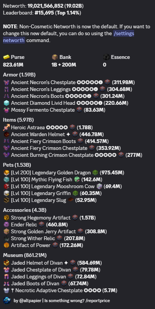Click the /settings networth command link
The width and height of the screenshot is (155, 309).
69,37
